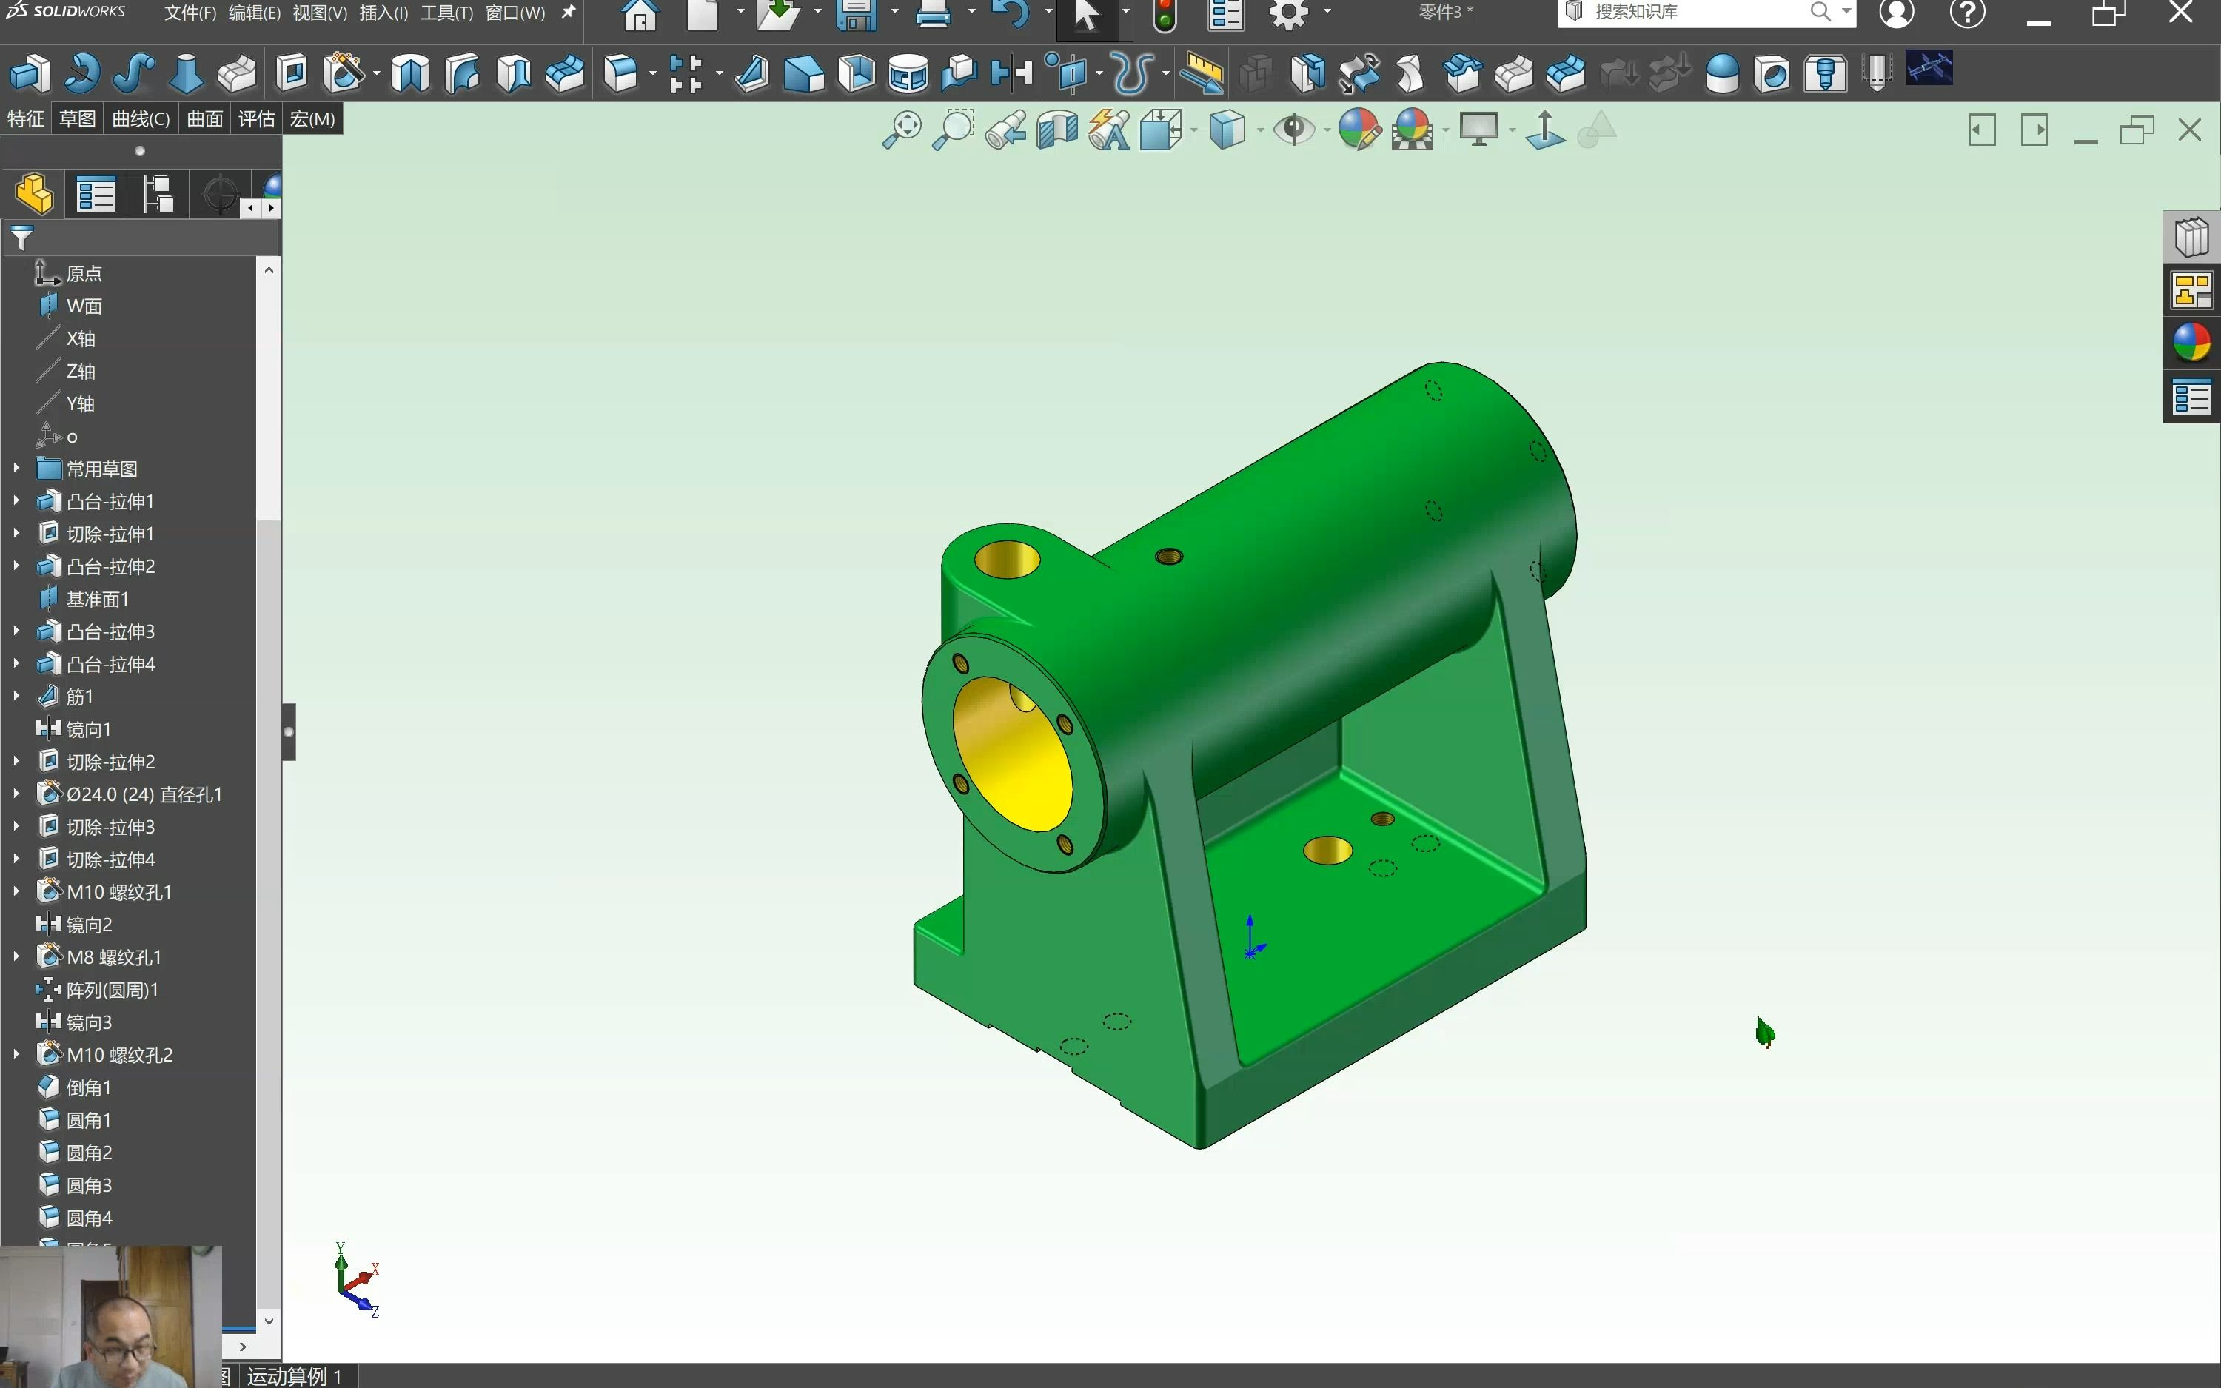
Task: Select the Rib tool
Action: tap(753, 73)
